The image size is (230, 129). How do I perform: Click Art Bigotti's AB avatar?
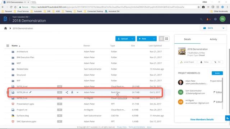pos(180,102)
